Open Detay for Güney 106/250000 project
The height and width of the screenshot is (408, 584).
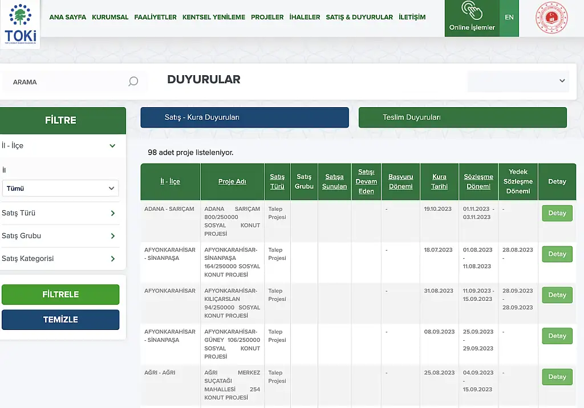pos(557,336)
